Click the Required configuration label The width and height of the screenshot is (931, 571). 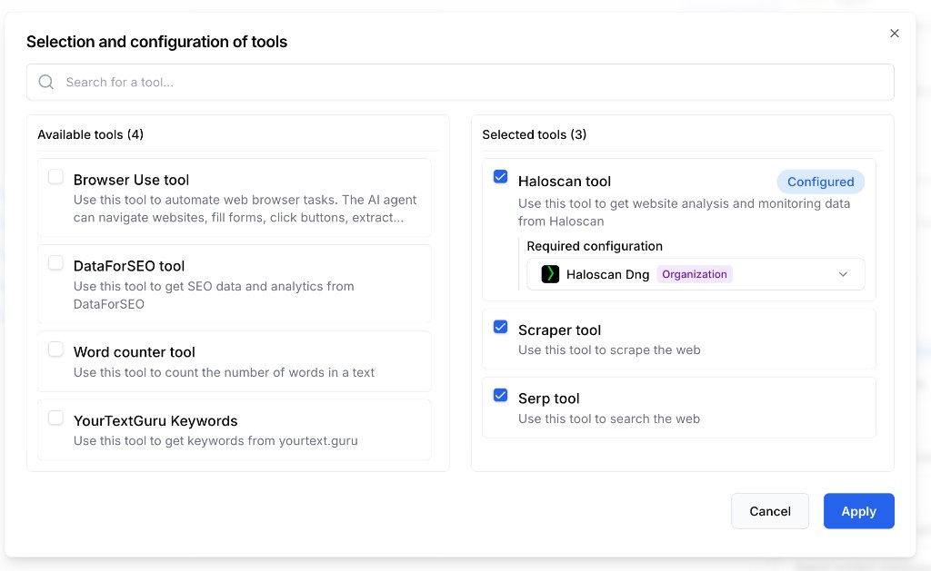595,246
